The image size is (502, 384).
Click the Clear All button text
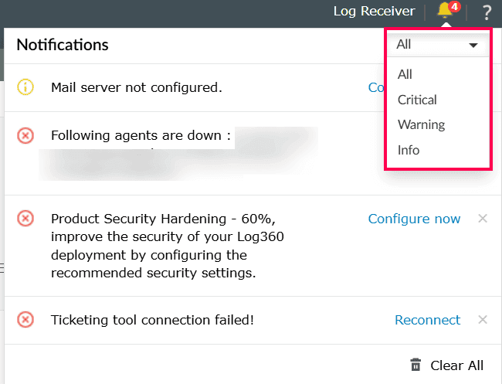coord(456,365)
